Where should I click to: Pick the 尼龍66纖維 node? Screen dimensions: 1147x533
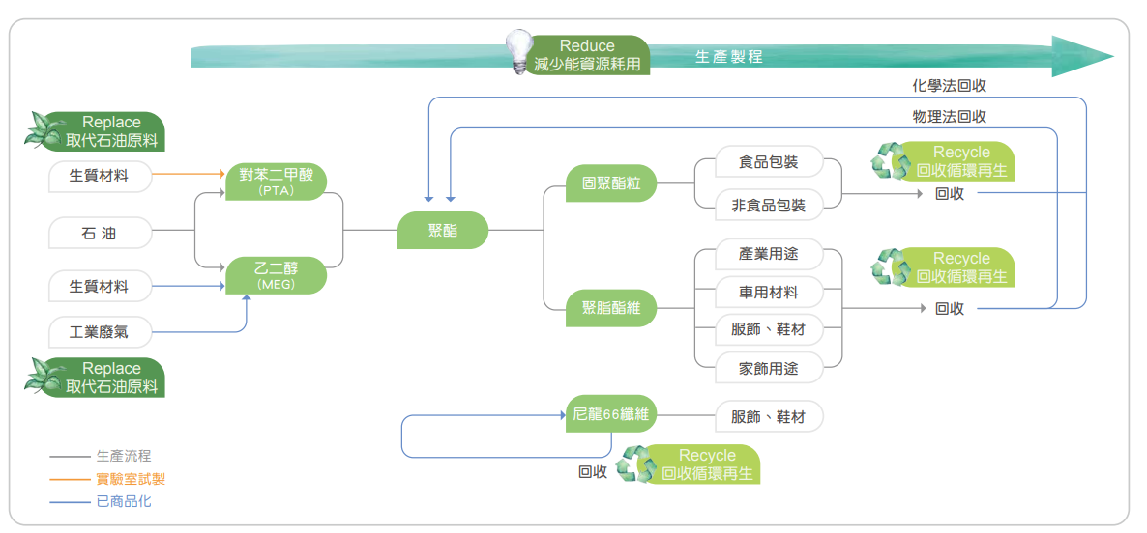click(x=610, y=415)
